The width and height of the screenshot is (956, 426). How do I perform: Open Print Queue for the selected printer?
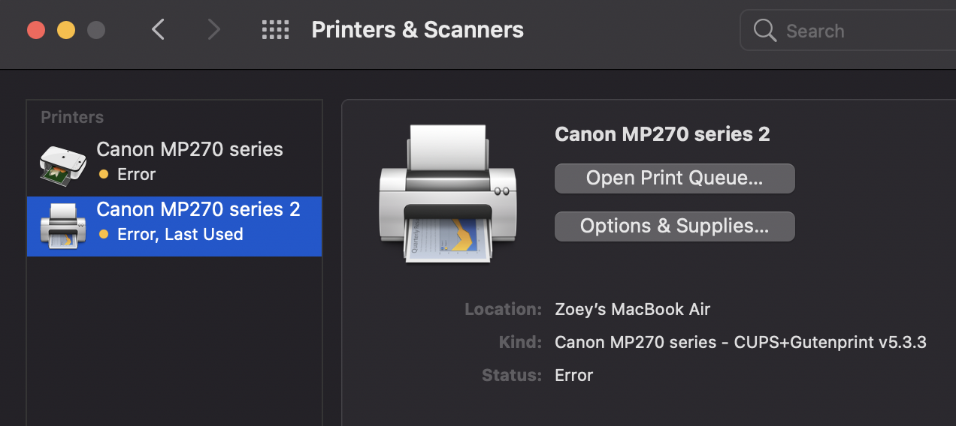point(674,178)
